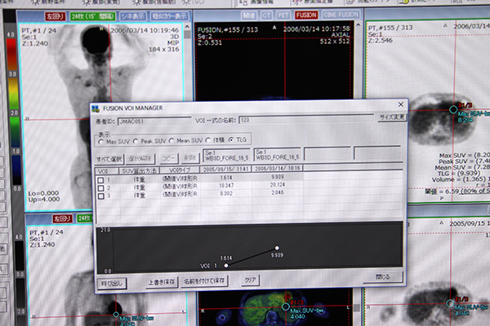
Task: Click the FUSION VOI MANAGER title icon
Action: [96, 107]
